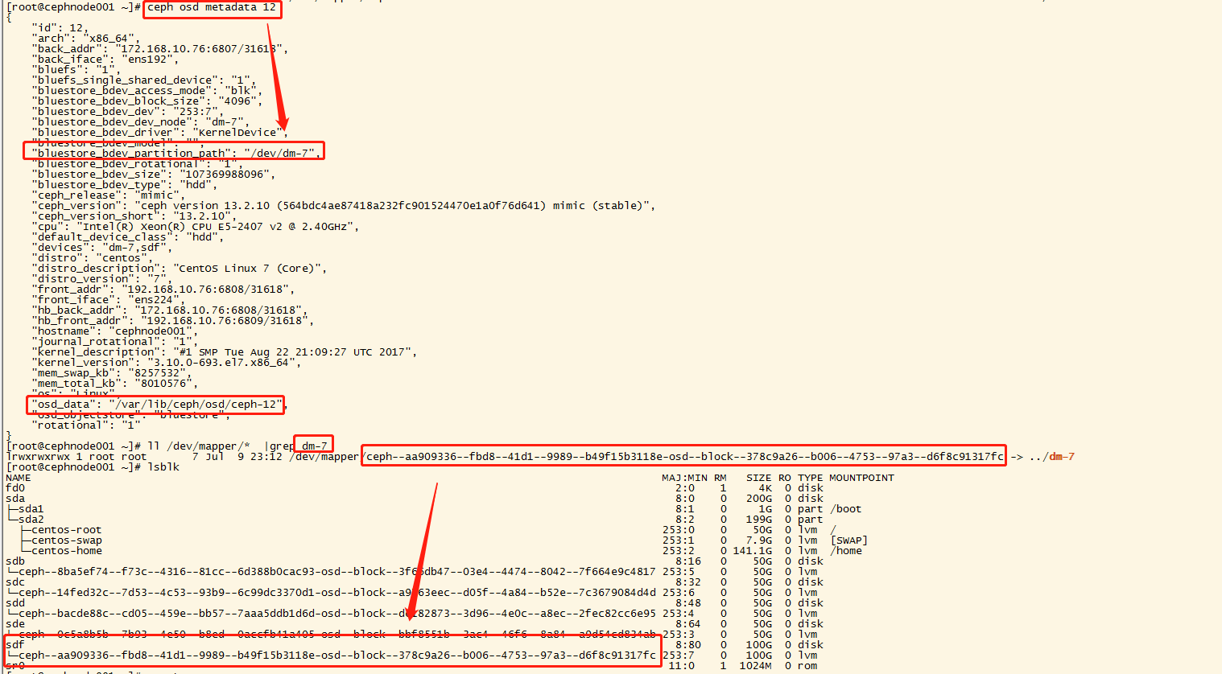The width and height of the screenshot is (1222, 674).
Task: Select the distro_description "CentOS Linux 7 (Core)" line
Action: pyautogui.click(x=180, y=269)
